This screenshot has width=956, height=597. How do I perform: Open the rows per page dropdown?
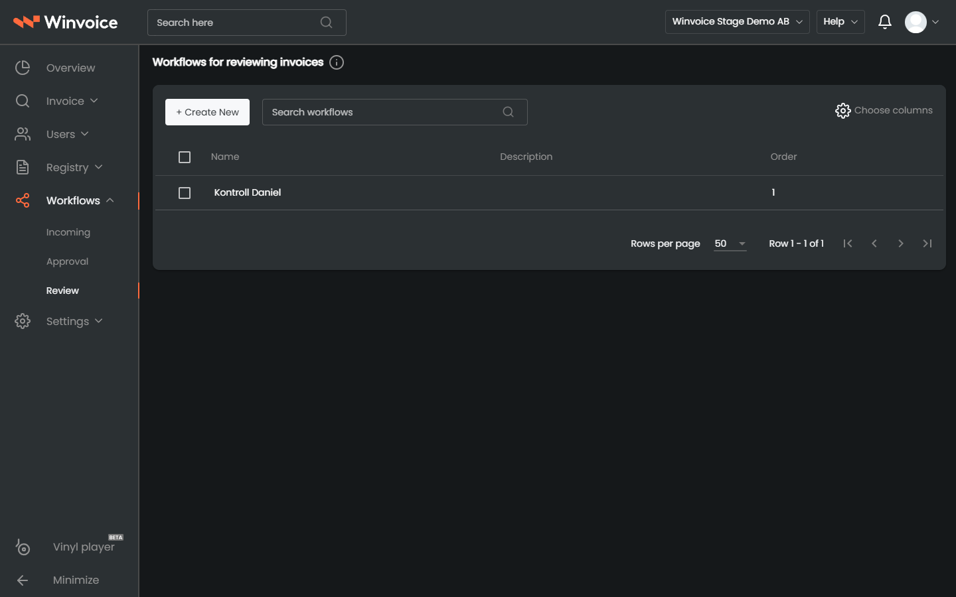(x=730, y=243)
